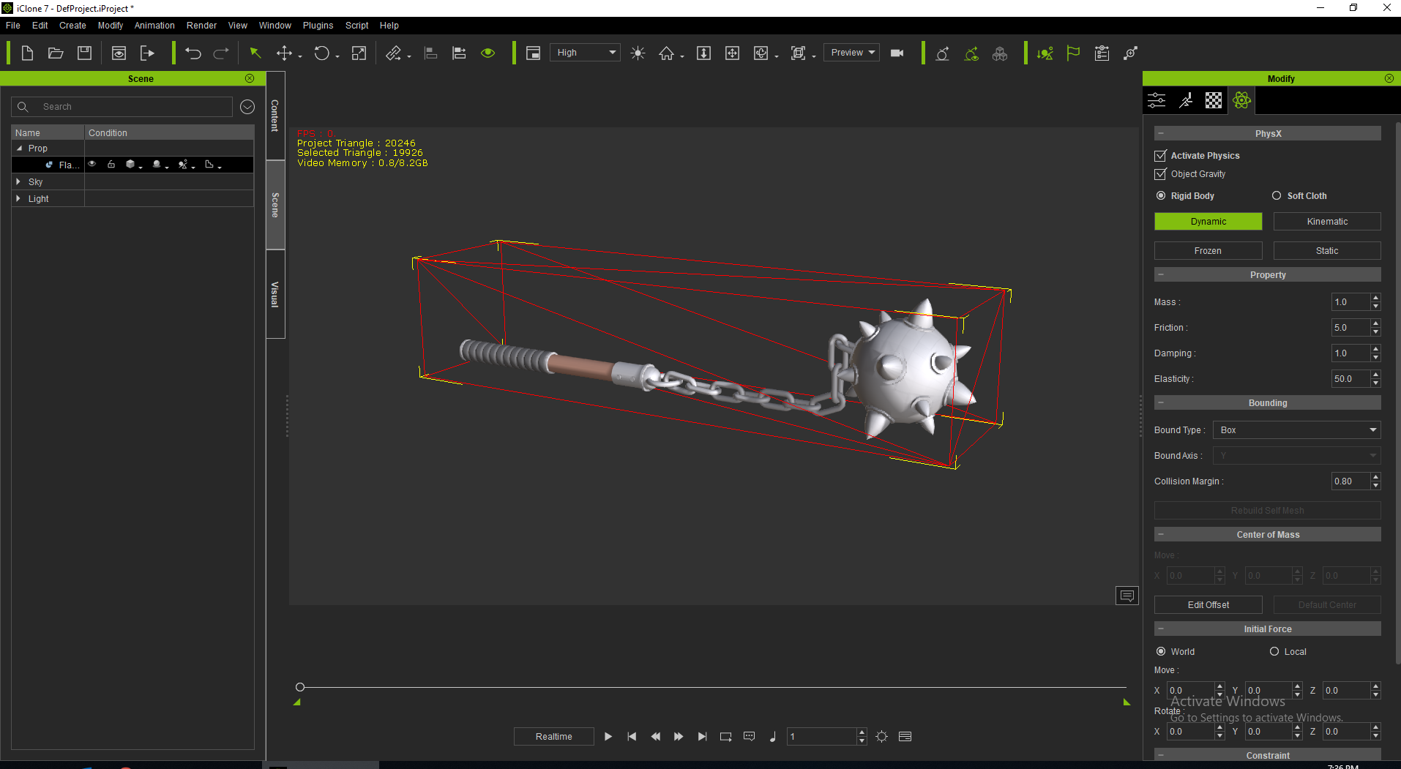The height and width of the screenshot is (769, 1401).
Task: Open the File menu
Action: click(13, 26)
